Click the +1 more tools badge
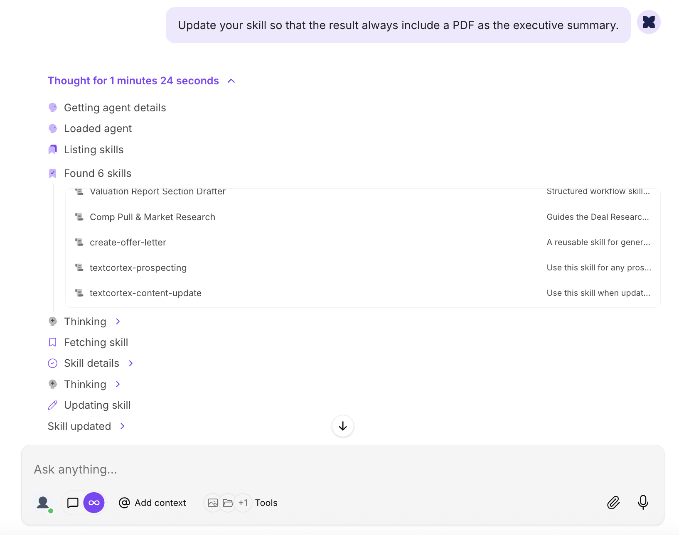 [x=244, y=503]
